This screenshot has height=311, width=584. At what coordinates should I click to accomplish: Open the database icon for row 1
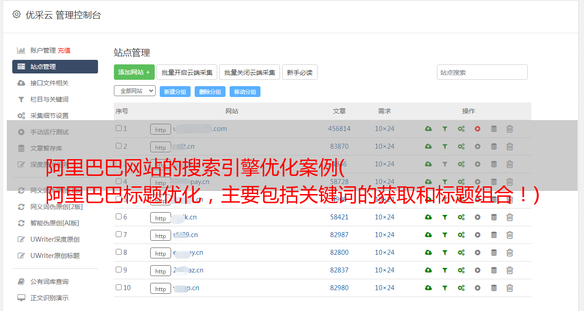coord(494,129)
